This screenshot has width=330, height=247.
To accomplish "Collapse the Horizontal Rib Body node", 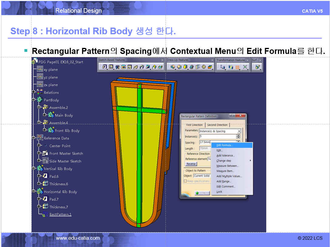I will click(33, 192).
